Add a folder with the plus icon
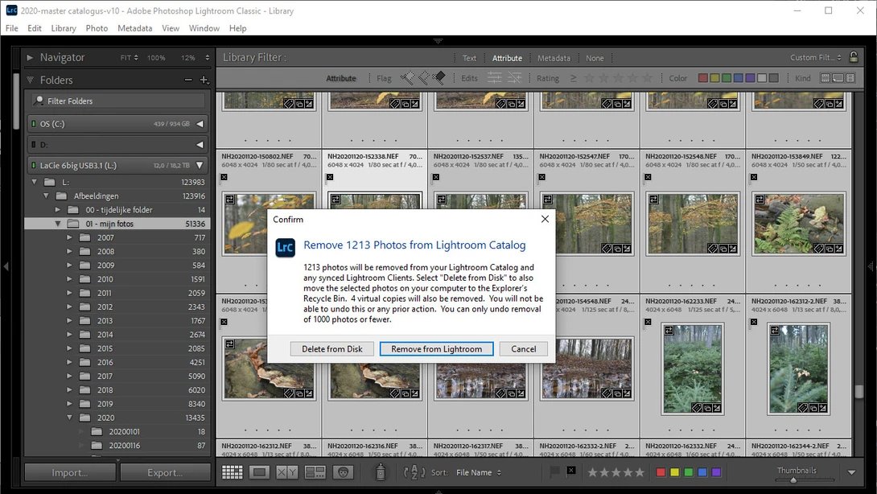Viewport: 877px width, 494px height. [204, 80]
